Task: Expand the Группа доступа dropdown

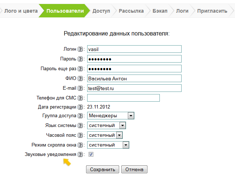Action: pyautogui.click(x=131, y=116)
